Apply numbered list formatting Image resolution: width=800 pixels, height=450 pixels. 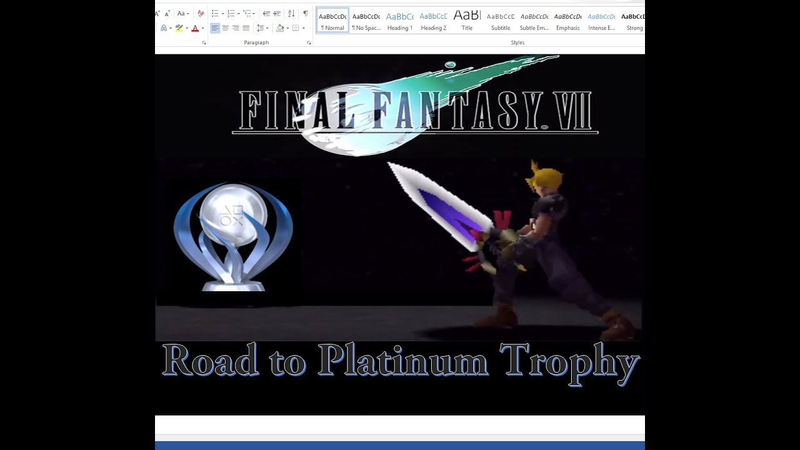[231, 13]
